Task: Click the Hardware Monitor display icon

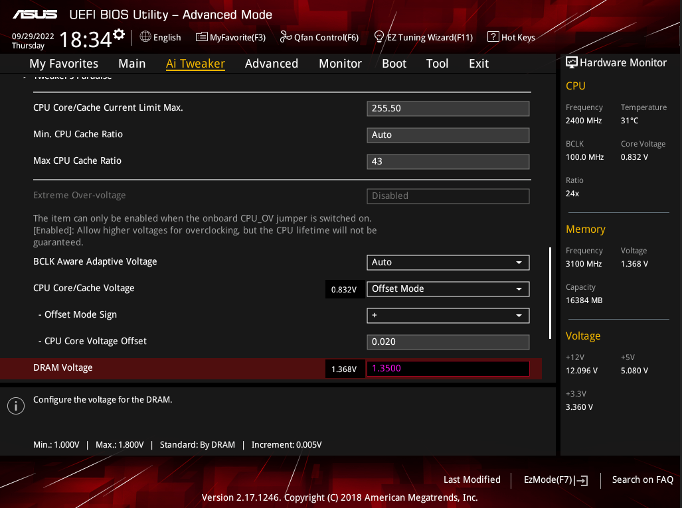Action: click(572, 62)
